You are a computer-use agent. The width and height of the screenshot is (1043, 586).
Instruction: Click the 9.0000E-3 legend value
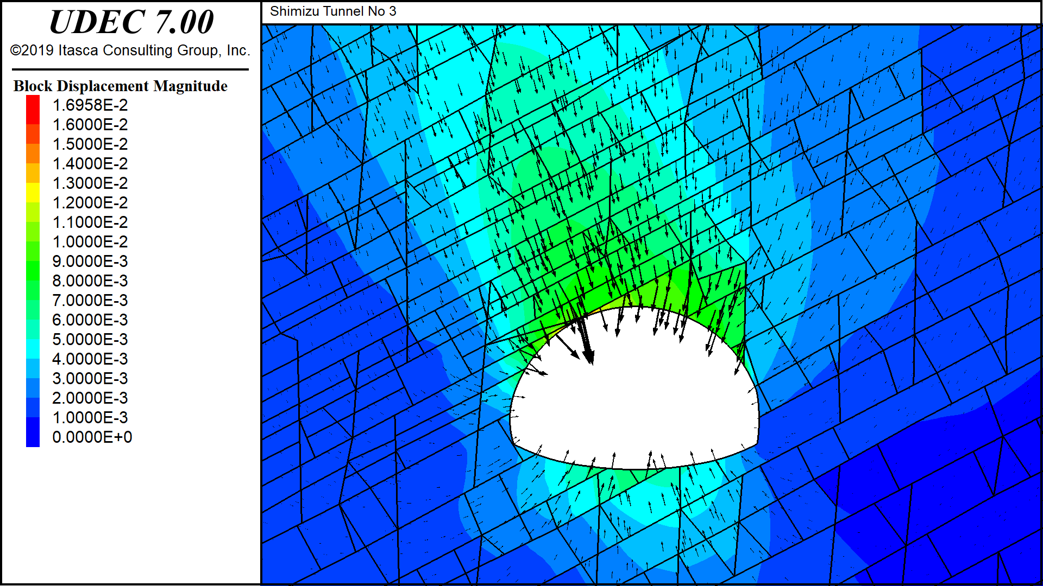[x=90, y=262]
